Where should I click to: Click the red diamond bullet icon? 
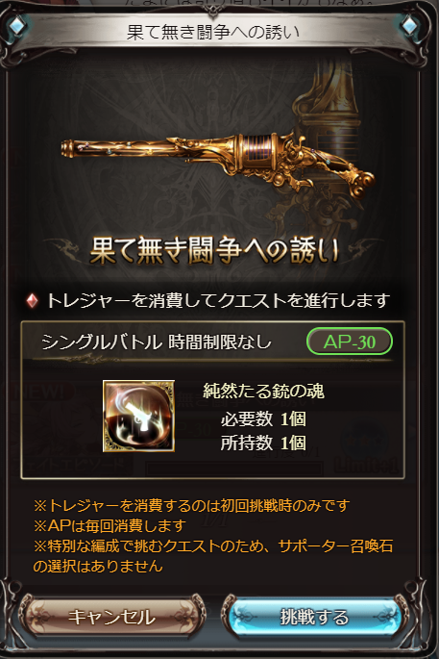coord(32,300)
